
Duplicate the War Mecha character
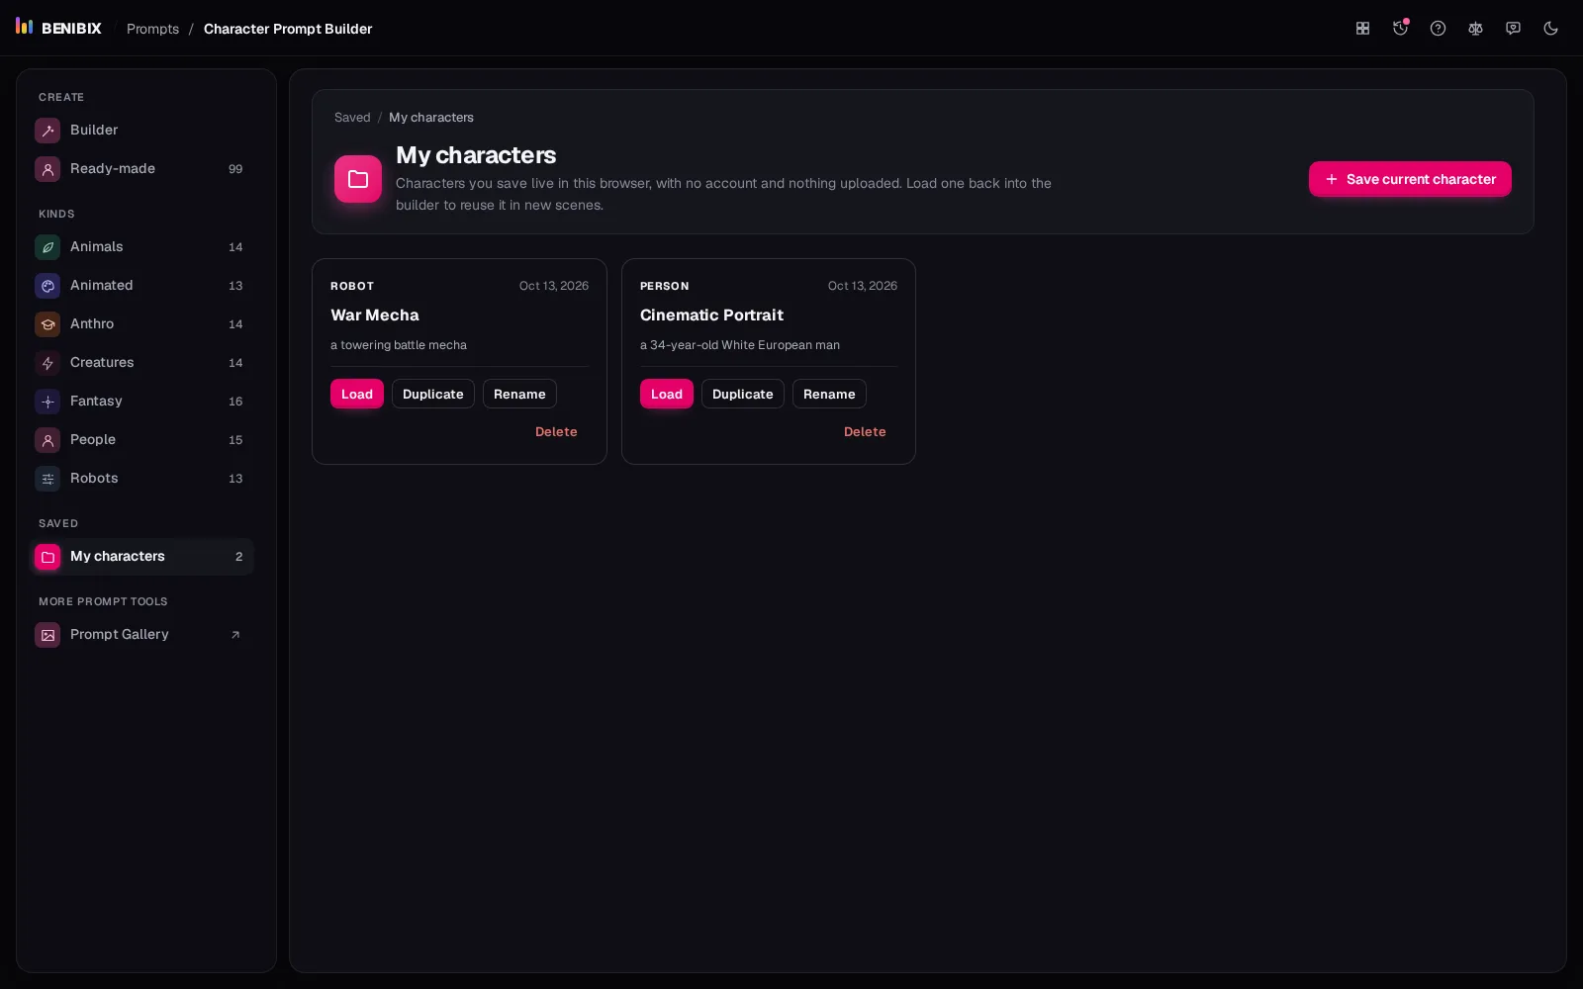(433, 394)
